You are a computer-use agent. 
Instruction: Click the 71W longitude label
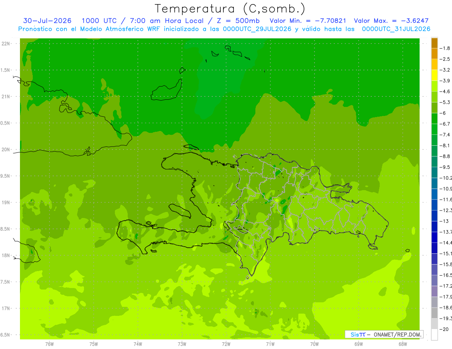[x=270, y=344]
